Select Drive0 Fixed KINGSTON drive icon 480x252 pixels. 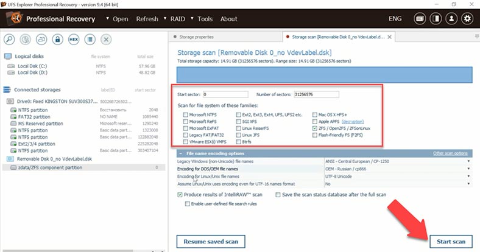coord(10,101)
